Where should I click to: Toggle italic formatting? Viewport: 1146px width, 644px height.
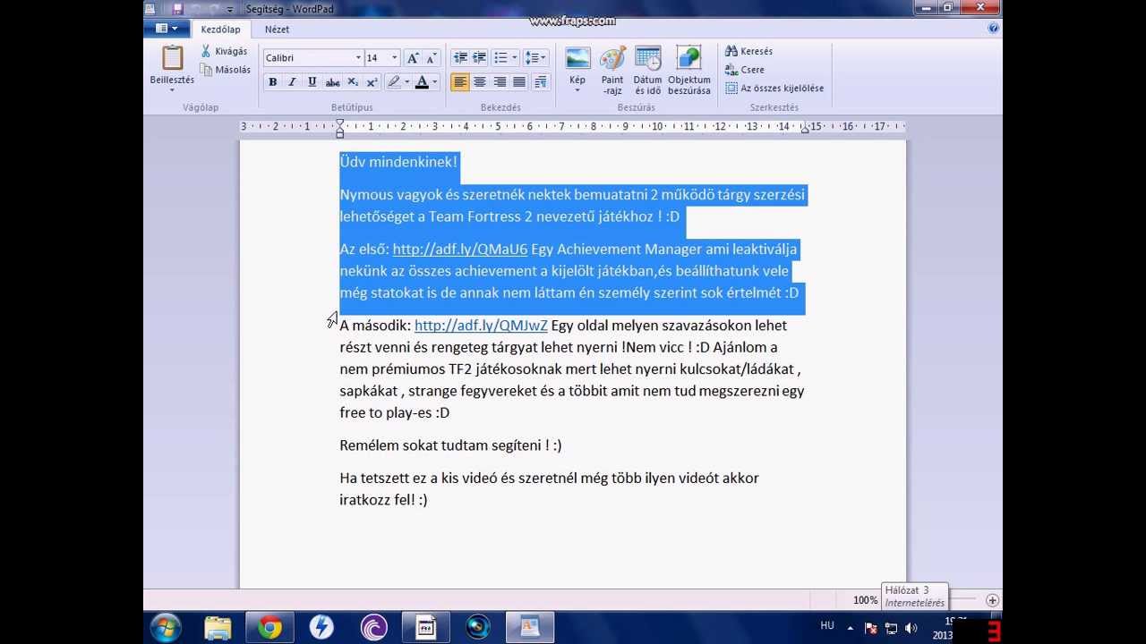tap(292, 82)
